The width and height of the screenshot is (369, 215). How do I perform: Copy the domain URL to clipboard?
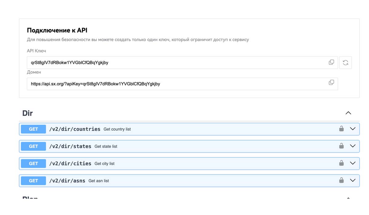[x=331, y=83]
